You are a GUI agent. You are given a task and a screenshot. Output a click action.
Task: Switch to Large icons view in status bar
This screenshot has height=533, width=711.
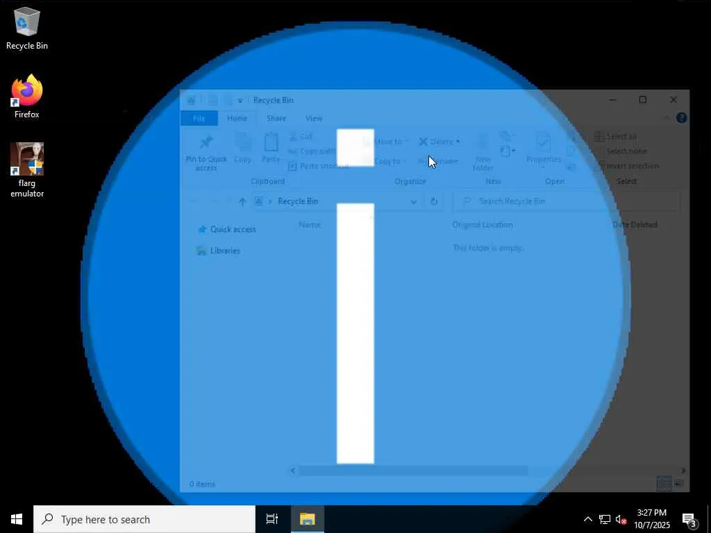point(679,484)
